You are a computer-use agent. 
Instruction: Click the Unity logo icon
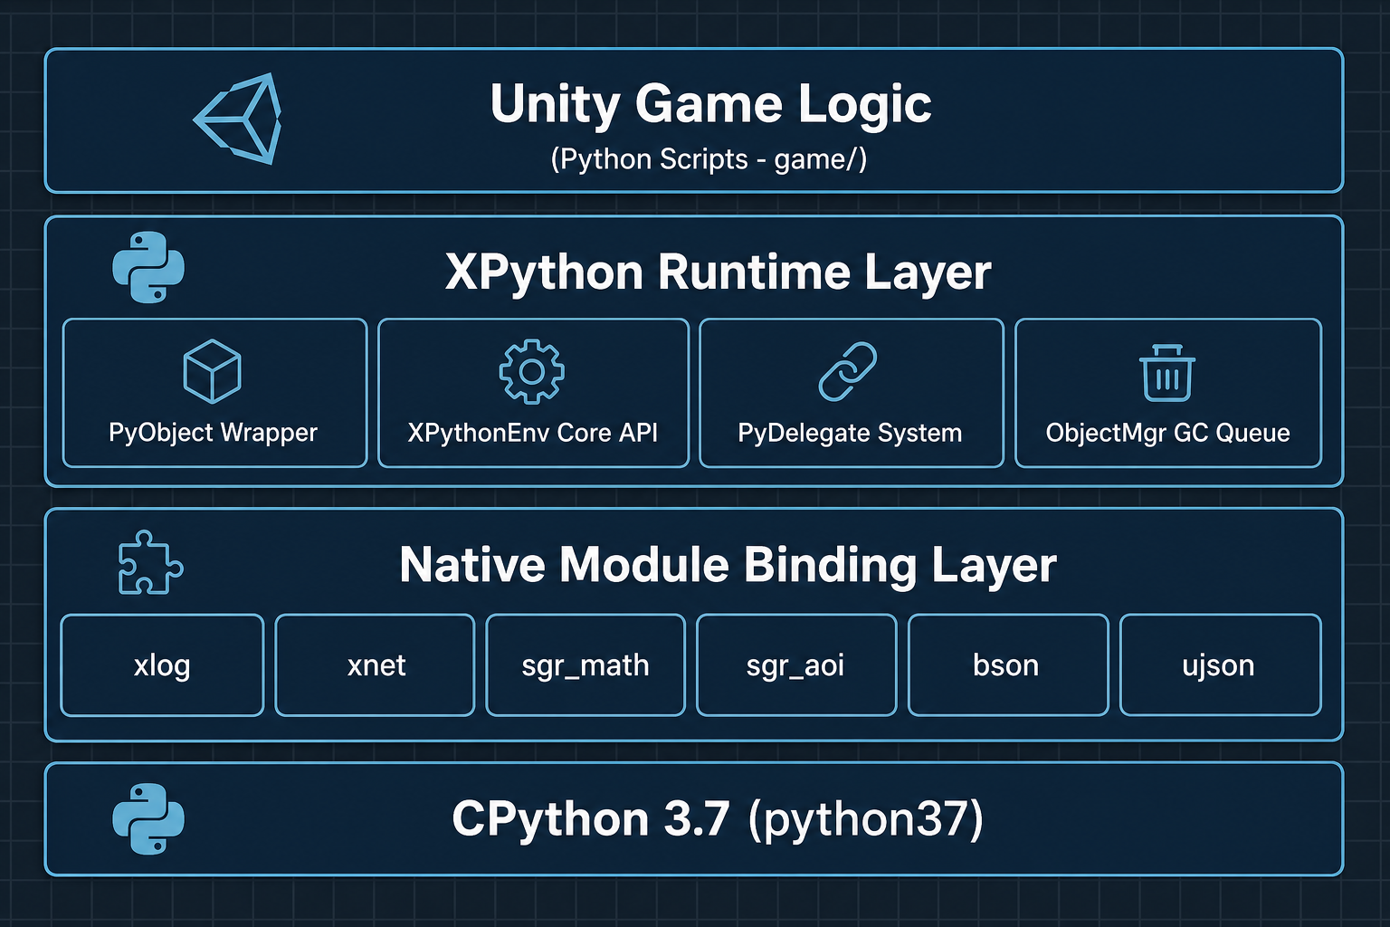[238, 119]
